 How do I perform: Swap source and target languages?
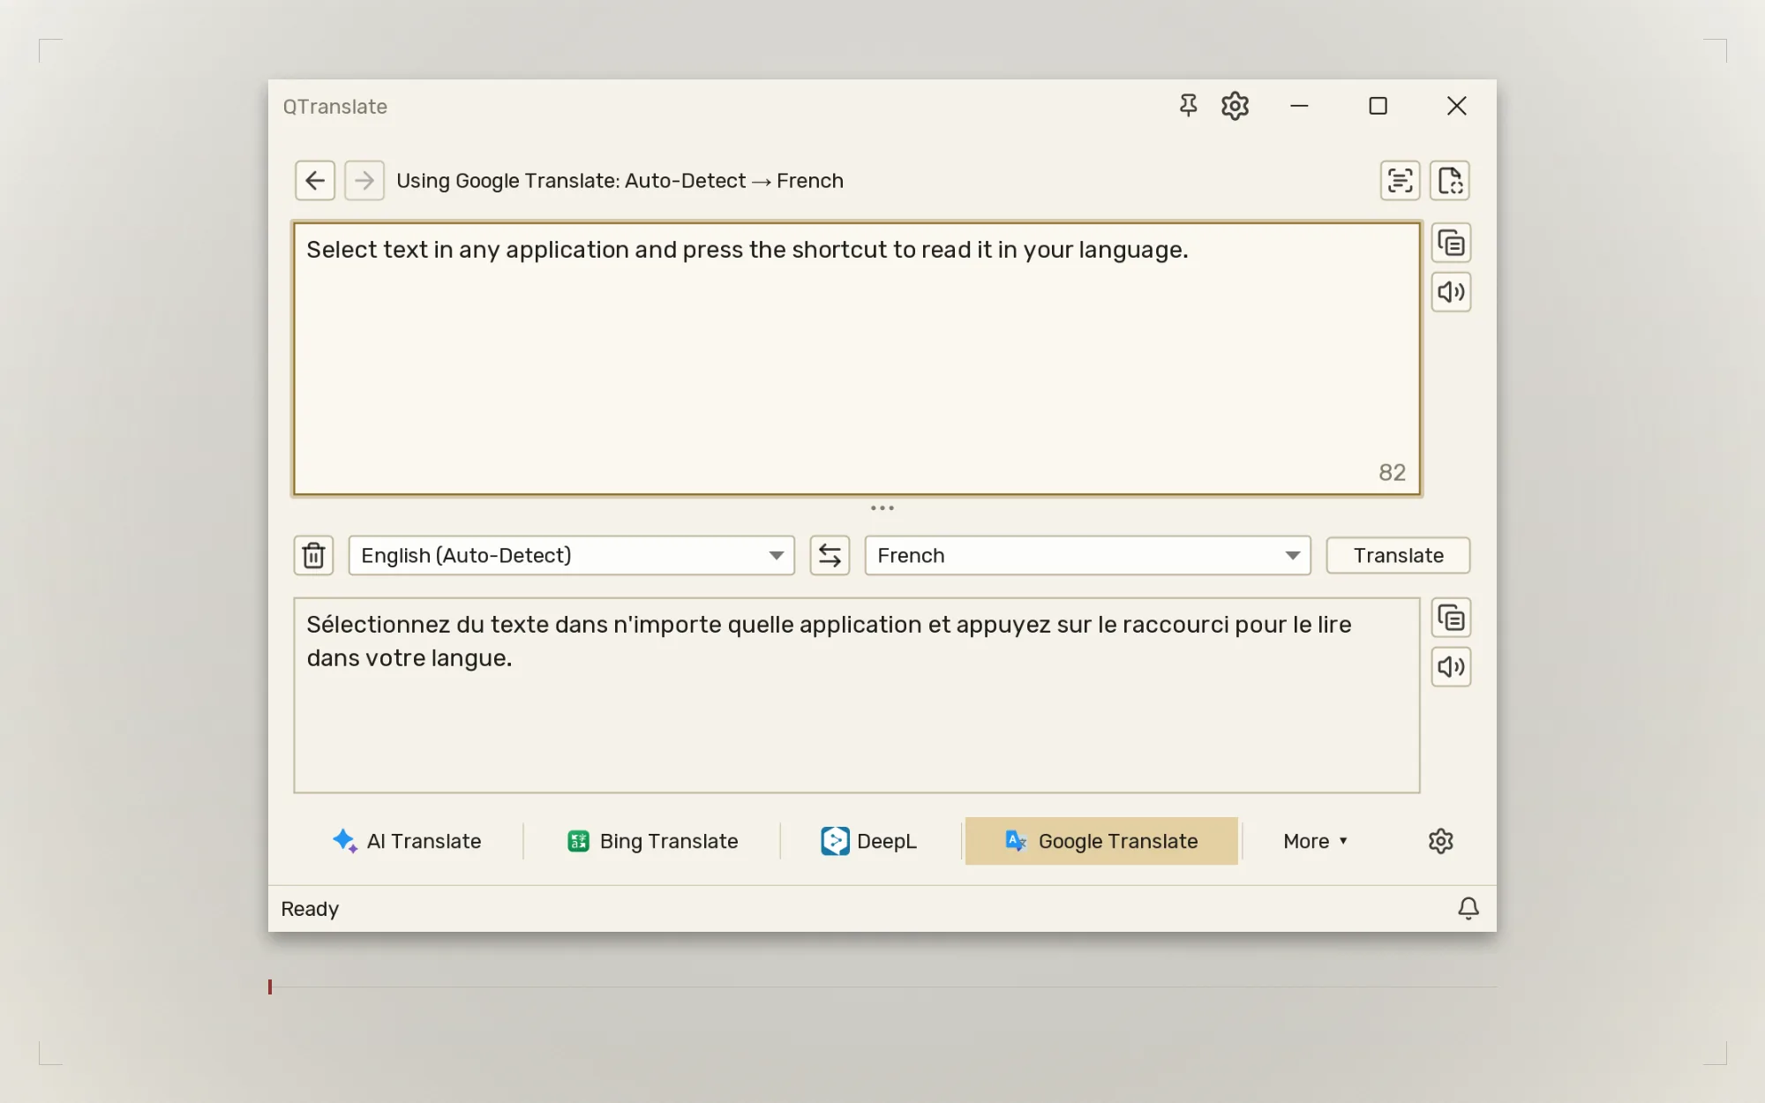(830, 556)
